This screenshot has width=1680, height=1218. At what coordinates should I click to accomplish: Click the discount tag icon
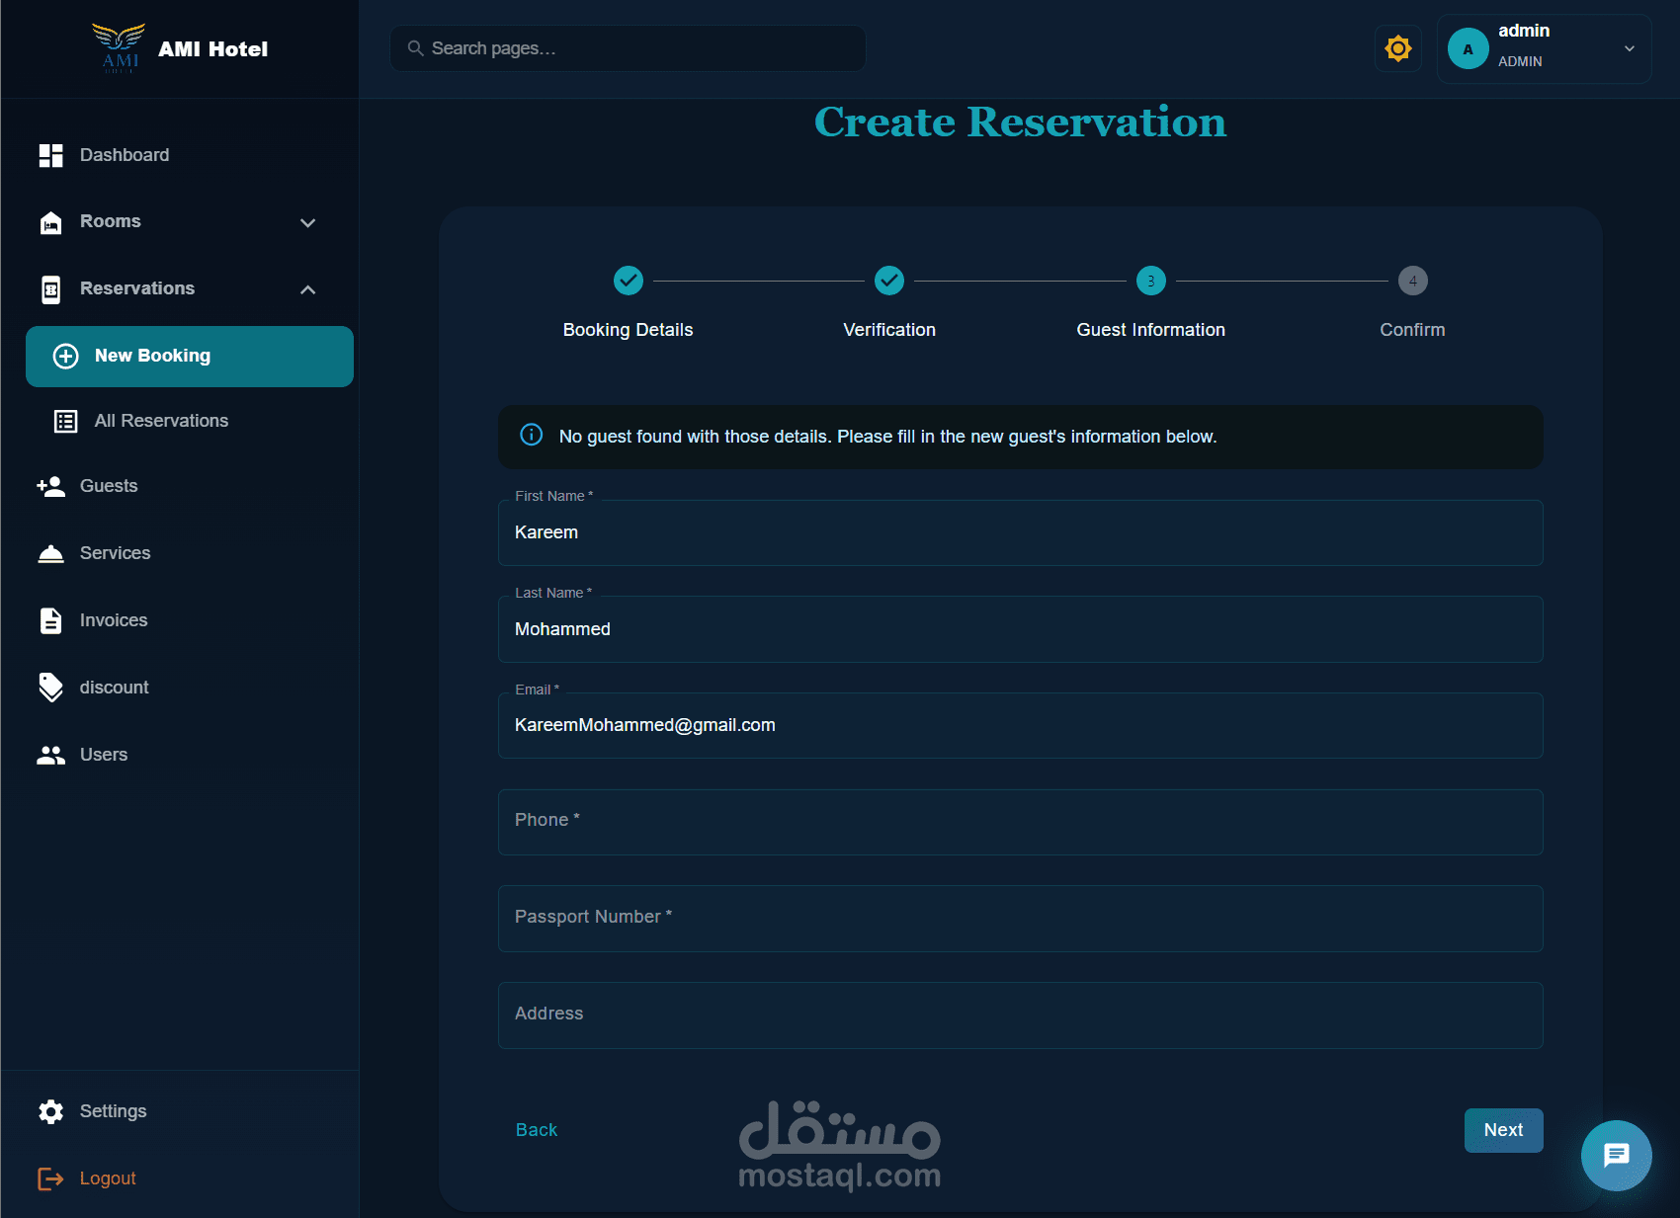coord(50,688)
